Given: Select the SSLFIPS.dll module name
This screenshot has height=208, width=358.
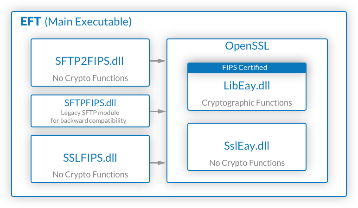Looking at the screenshot, I should pyautogui.click(x=90, y=158).
